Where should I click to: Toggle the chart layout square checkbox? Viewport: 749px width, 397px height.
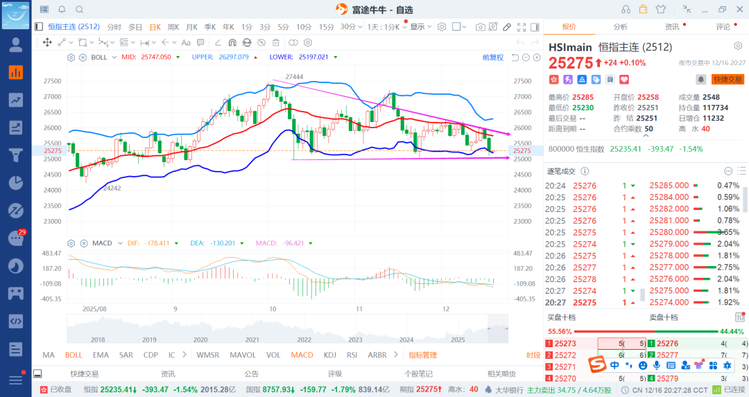456,27
